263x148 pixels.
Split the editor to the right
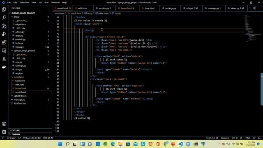255,8
